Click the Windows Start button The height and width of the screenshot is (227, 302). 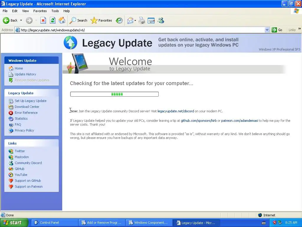(x=14, y=223)
